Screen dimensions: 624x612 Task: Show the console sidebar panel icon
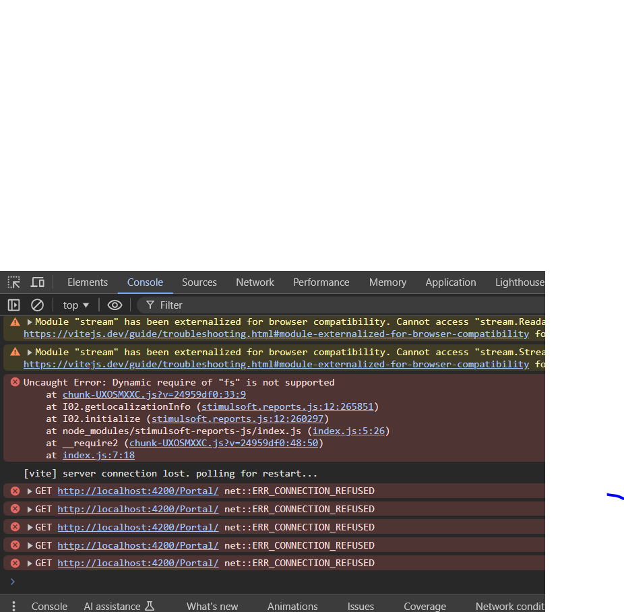tap(13, 305)
